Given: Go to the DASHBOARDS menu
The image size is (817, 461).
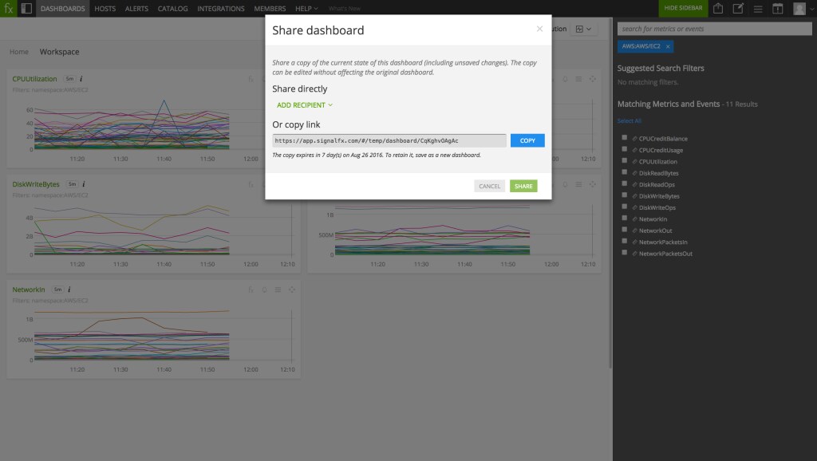Looking at the screenshot, I should [x=62, y=9].
